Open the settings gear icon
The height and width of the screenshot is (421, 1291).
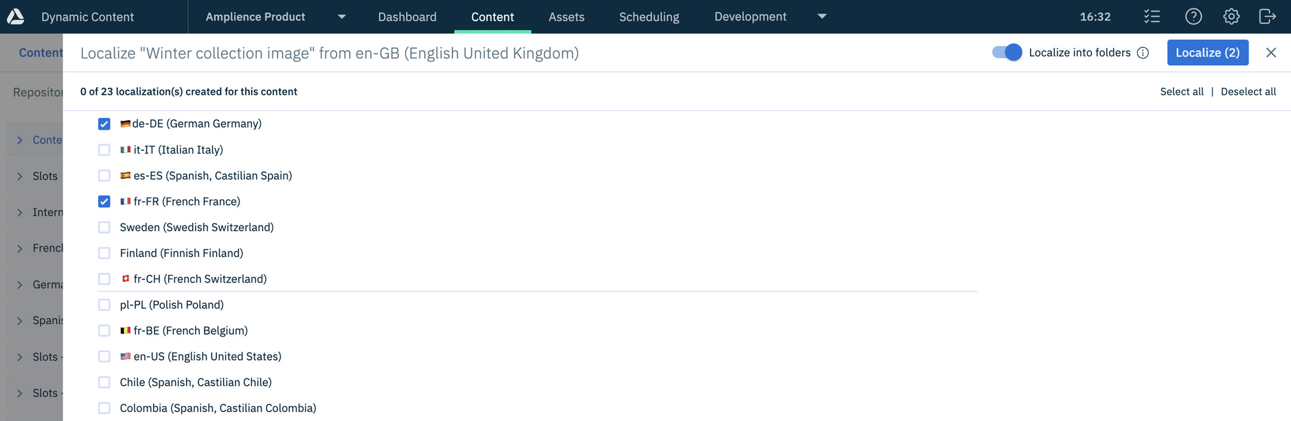(x=1231, y=16)
